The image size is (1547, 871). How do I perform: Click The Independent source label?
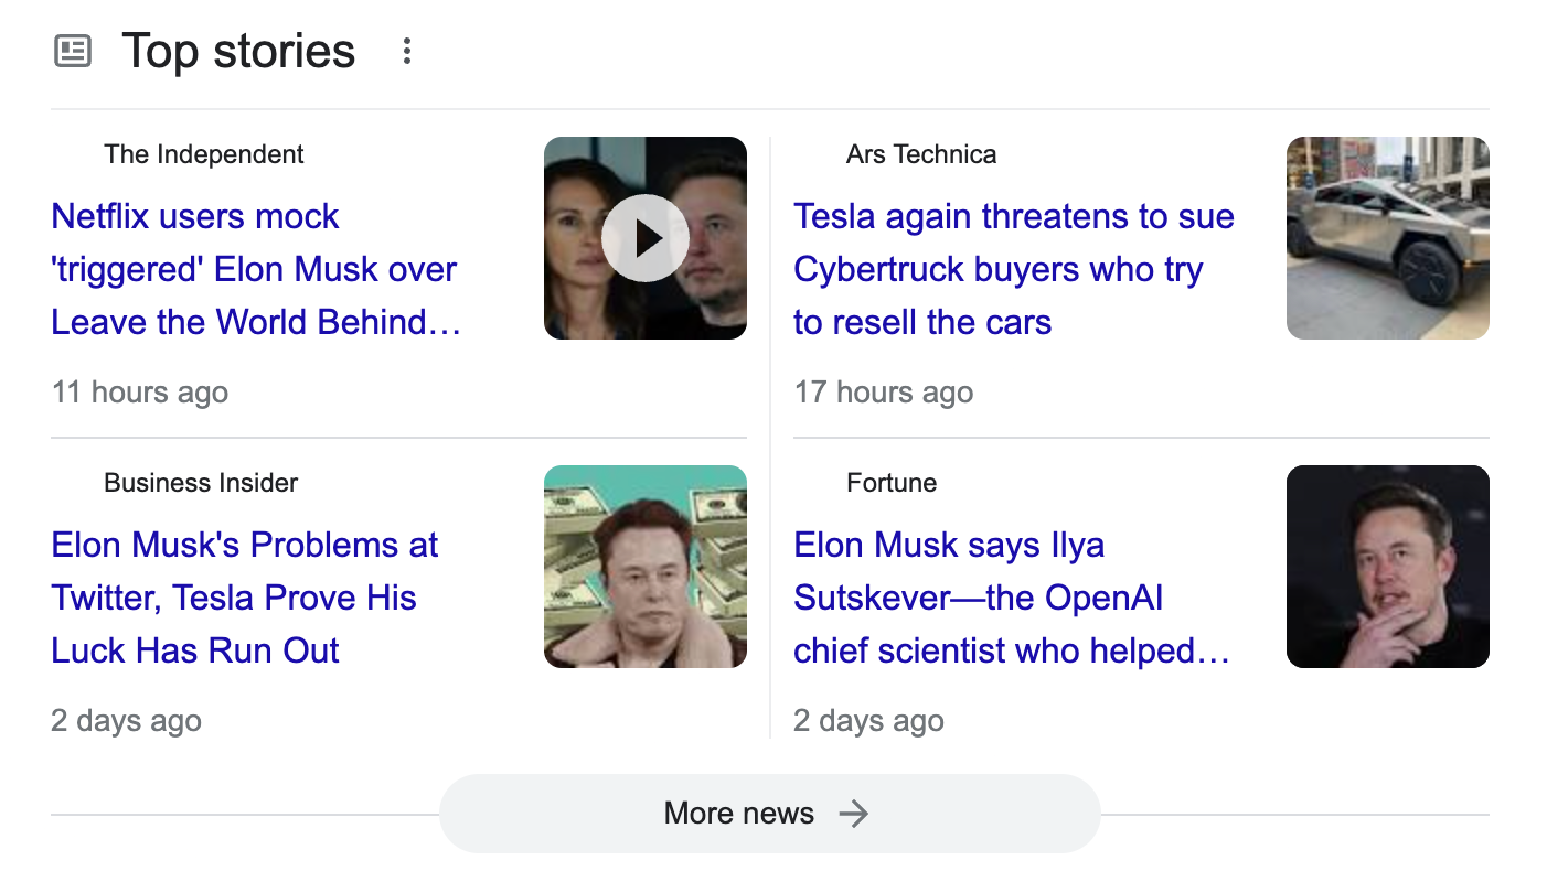coord(204,154)
